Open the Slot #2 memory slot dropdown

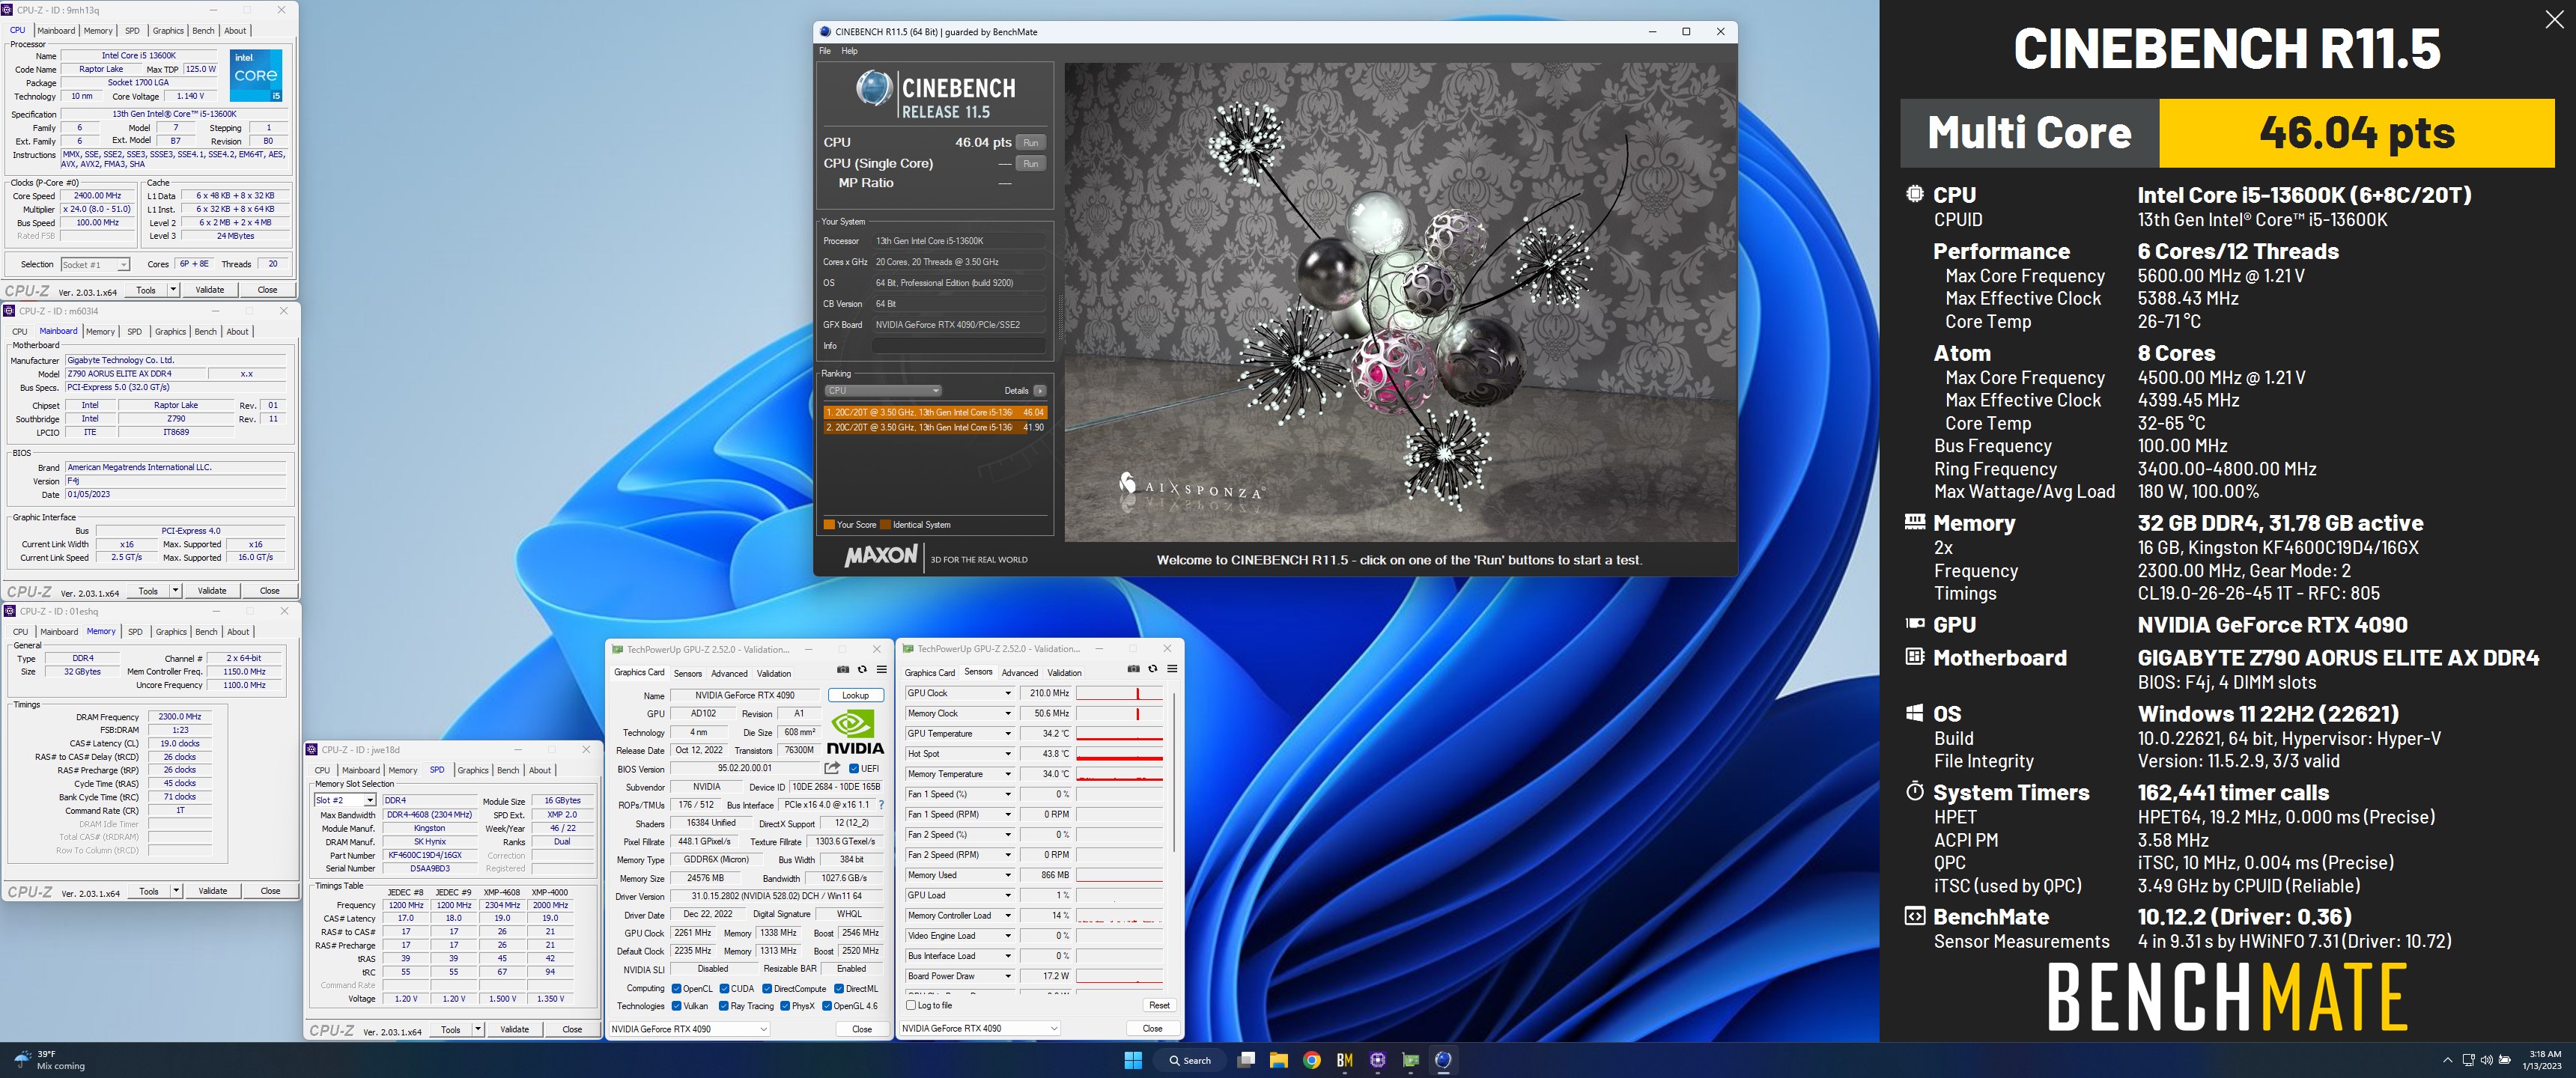pyautogui.click(x=345, y=801)
